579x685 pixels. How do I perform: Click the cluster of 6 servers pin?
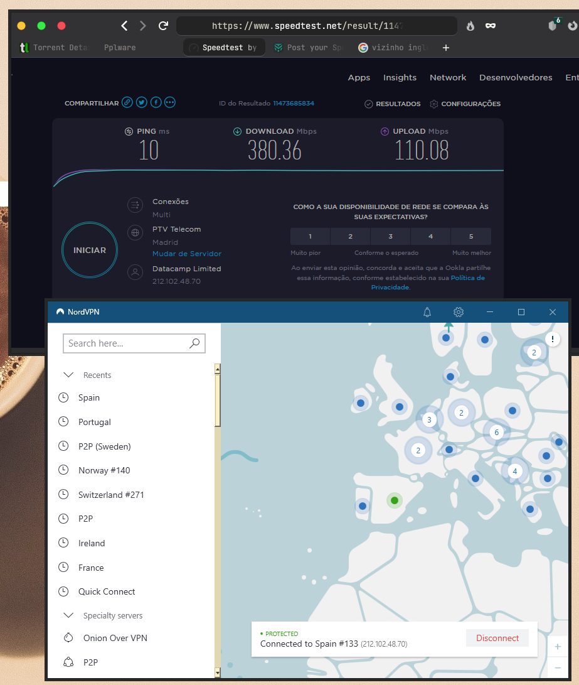(497, 433)
